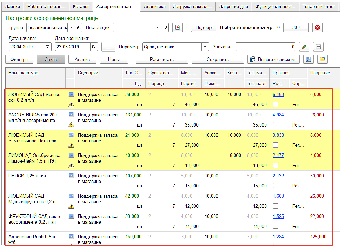
Task: Click warning icon for ANGRY BIRDS row
Action: (71, 125)
